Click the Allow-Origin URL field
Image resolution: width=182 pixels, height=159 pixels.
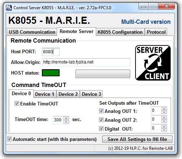coord(86,62)
